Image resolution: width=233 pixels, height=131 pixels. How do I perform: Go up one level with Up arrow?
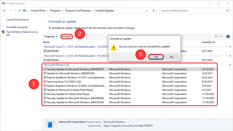click(19, 11)
